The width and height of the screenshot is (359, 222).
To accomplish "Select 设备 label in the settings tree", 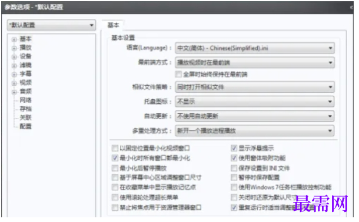I will 25,56.
